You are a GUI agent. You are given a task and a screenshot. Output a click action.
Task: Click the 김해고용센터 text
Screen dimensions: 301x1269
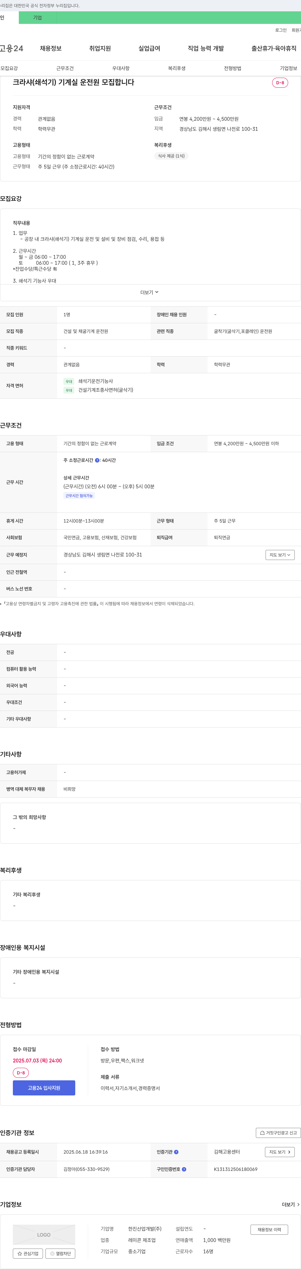tap(227, 1152)
